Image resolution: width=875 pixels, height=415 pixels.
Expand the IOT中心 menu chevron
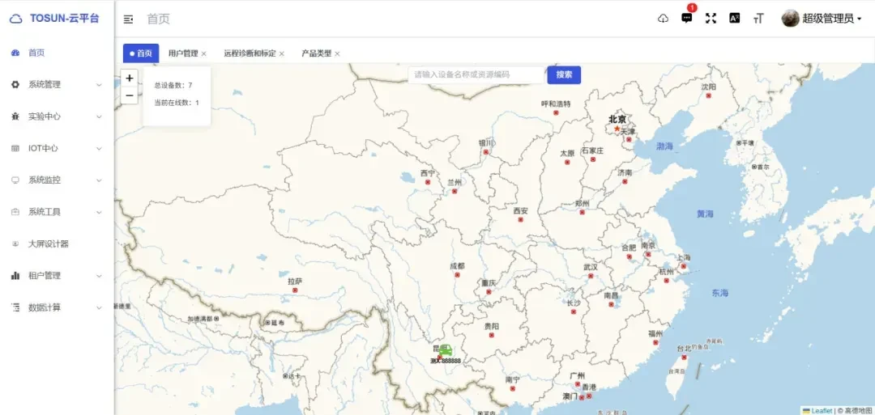click(x=100, y=148)
